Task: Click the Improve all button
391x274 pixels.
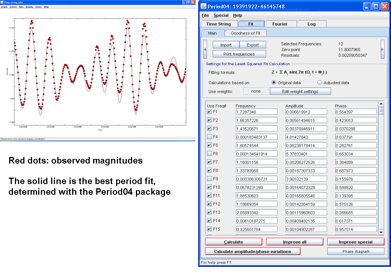Action: [x=295, y=242]
